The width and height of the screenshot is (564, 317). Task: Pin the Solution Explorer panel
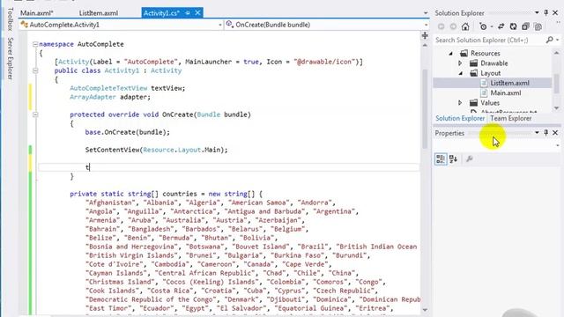[x=546, y=13]
